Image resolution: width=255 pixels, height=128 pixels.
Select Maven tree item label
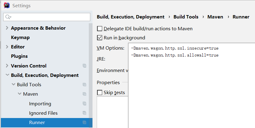(x=30, y=94)
